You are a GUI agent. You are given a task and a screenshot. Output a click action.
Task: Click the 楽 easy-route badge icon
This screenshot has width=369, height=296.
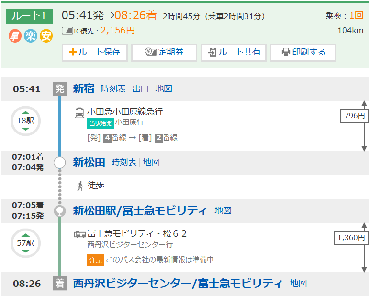30,36
